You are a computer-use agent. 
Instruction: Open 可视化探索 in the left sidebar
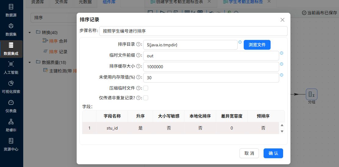(11, 87)
